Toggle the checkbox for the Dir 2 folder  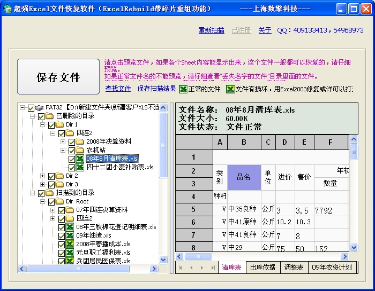pos(51,176)
